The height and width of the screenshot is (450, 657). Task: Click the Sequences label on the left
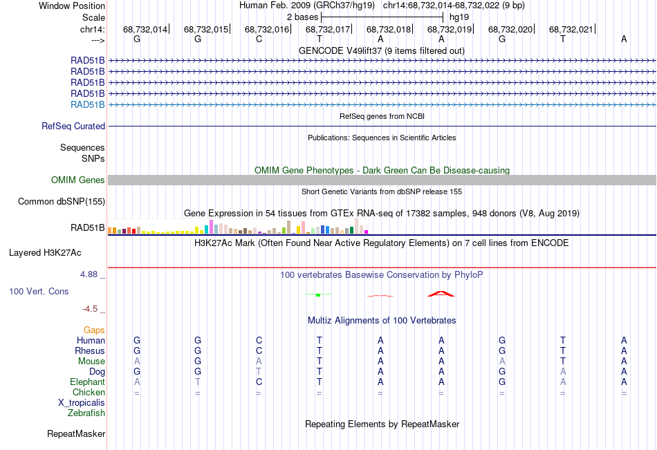click(x=82, y=147)
